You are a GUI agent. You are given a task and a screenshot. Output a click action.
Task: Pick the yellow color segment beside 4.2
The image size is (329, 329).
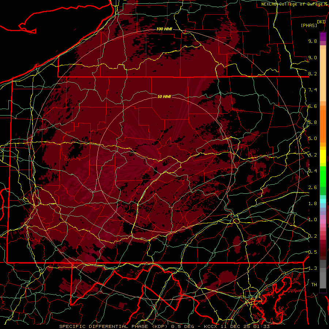323,156
